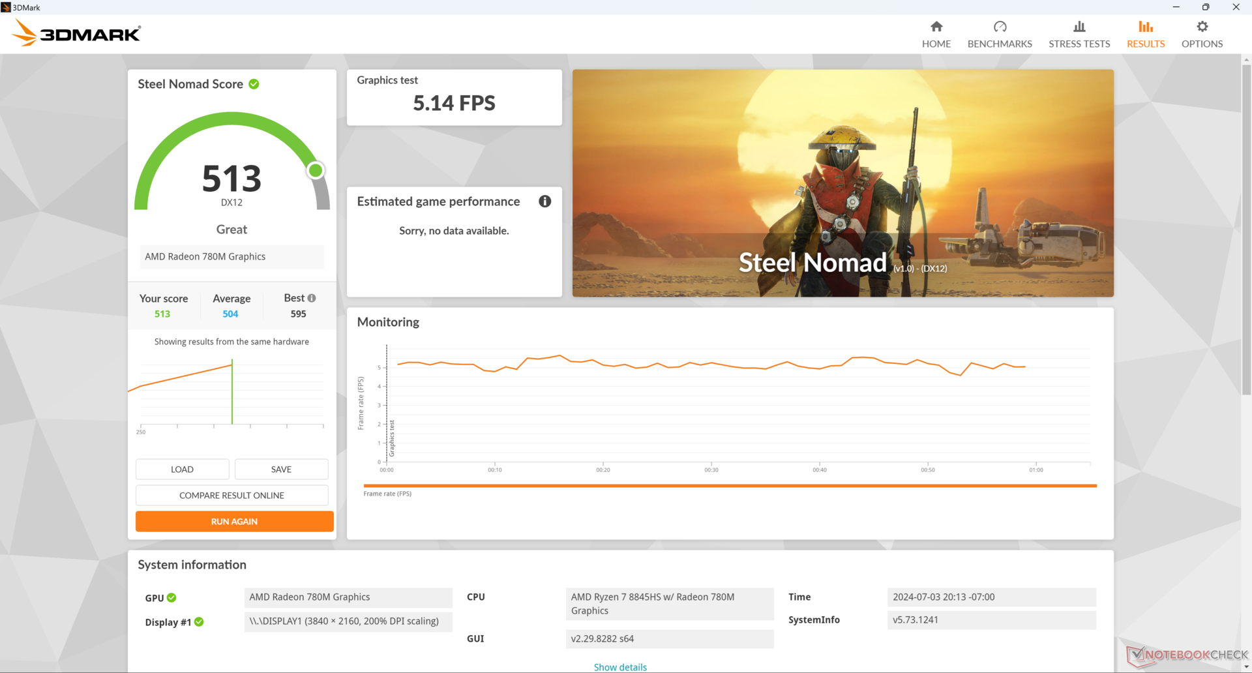
Task: Click the 3DMark flame logo
Action: [x=23, y=32]
